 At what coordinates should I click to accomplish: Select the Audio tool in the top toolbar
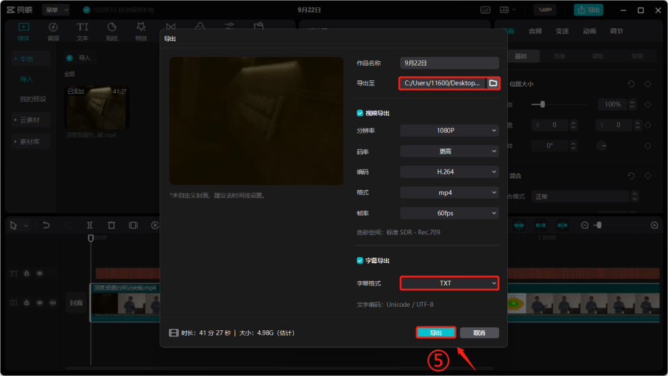click(x=53, y=32)
